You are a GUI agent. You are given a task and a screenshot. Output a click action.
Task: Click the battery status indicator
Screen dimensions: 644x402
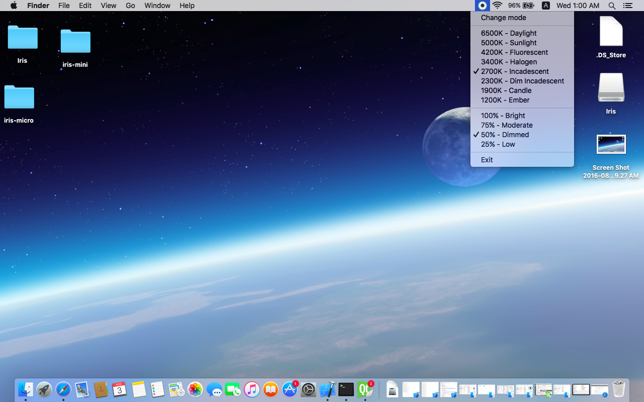[x=521, y=6]
